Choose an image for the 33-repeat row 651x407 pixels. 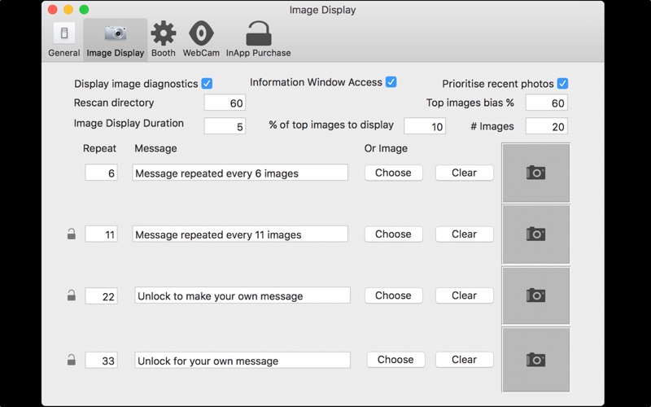(395, 360)
